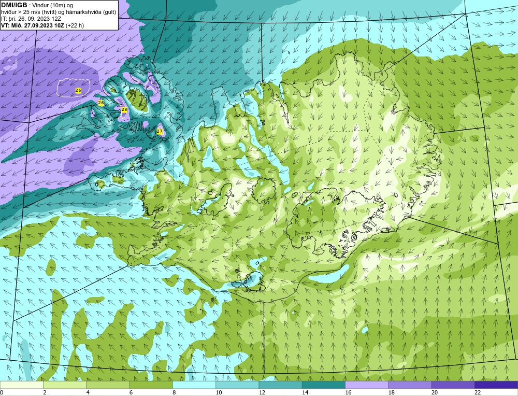Viewport: 518px width, 396px height.
Task: Click the legend scale number 22
Action: [x=478, y=392]
